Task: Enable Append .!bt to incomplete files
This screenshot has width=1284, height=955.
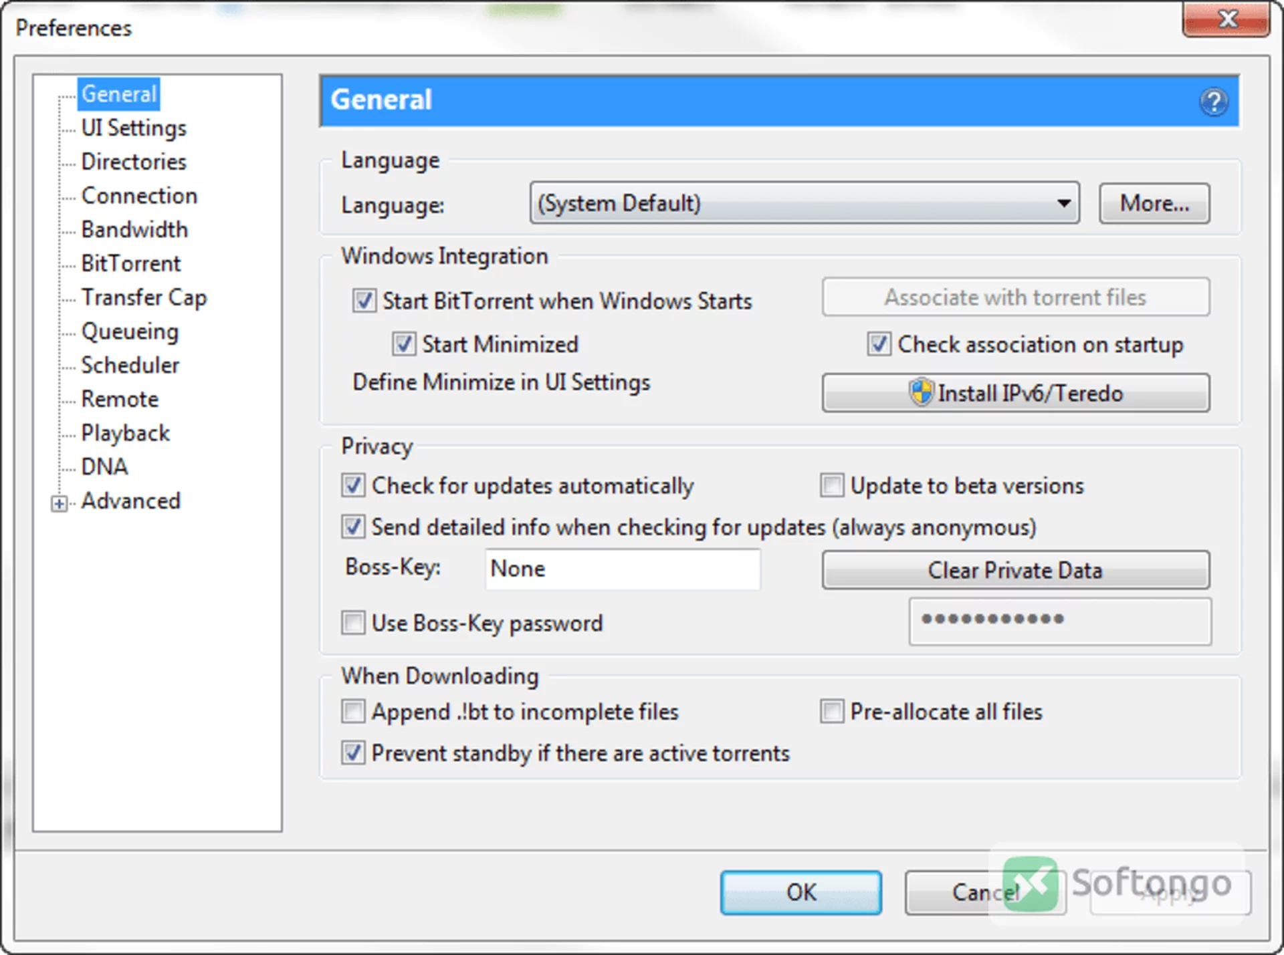Action: (353, 712)
